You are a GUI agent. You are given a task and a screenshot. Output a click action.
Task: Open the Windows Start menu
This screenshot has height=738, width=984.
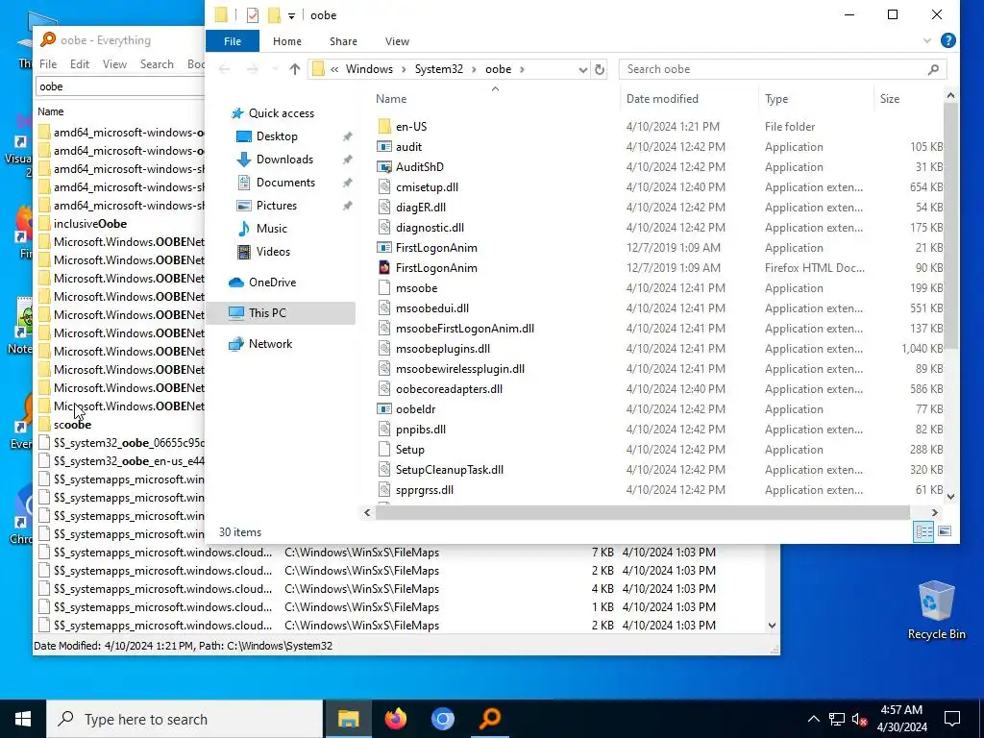click(x=23, y=719)
